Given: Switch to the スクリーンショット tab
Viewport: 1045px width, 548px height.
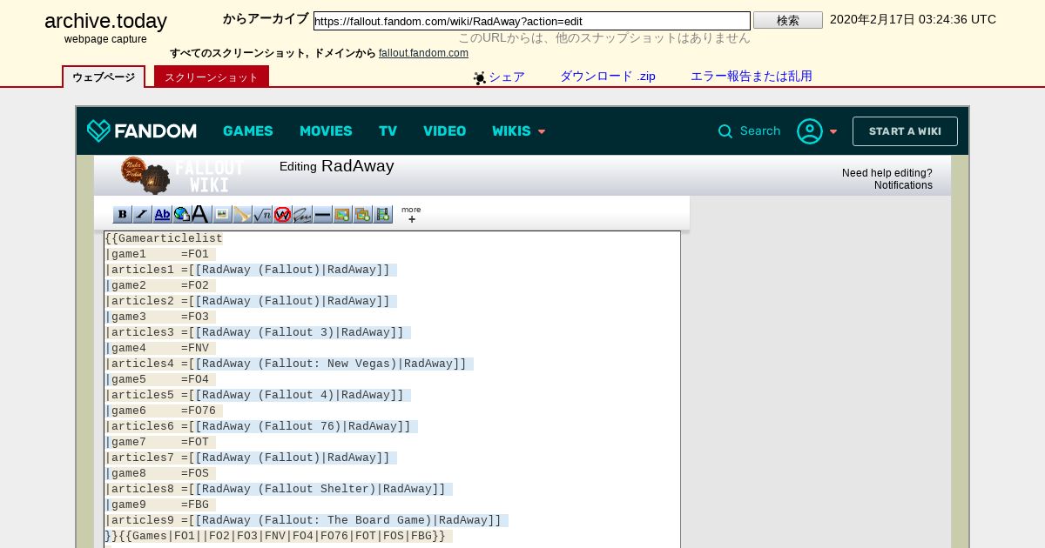Looking at the screenshot, I should (x=212, y=77).
